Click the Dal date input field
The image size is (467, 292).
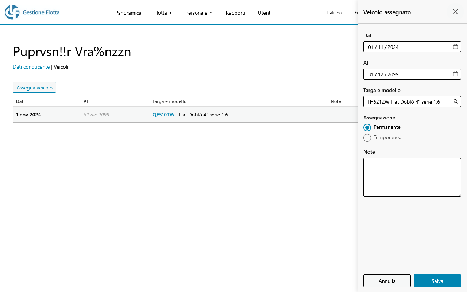[x=412, y=47]
